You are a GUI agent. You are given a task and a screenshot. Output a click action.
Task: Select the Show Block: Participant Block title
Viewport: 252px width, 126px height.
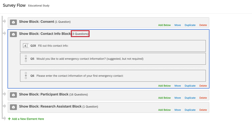(x=44, y=95)
